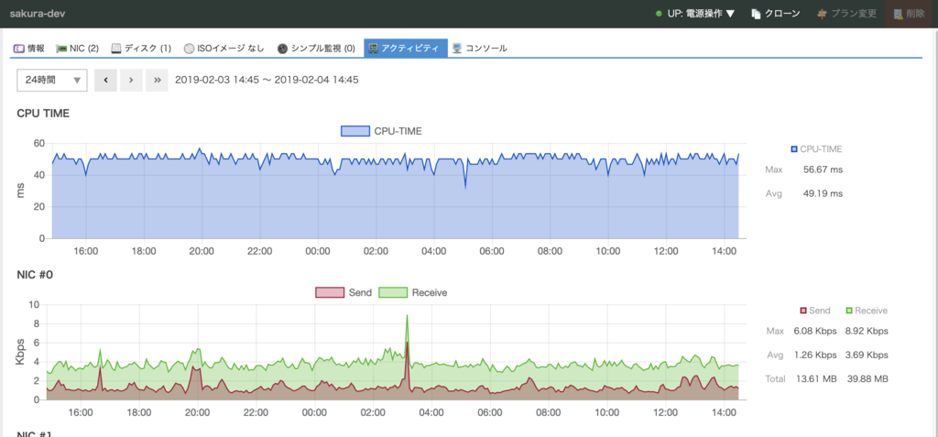
Task: Select the ISOイメージ なし tab
Action: 224,49
